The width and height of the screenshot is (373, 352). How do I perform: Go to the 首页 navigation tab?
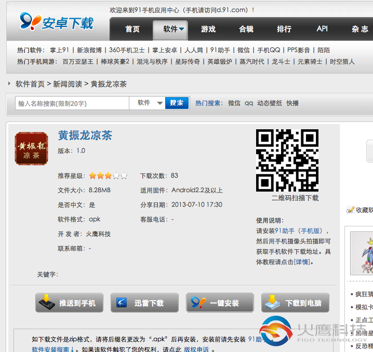pyautogui.click(x=132, y=30)
